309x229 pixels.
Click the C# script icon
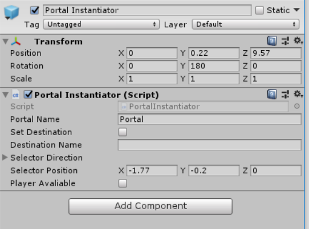click(15, 95)
